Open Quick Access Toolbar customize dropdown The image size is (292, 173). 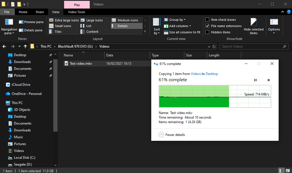(x=24, y=4)
